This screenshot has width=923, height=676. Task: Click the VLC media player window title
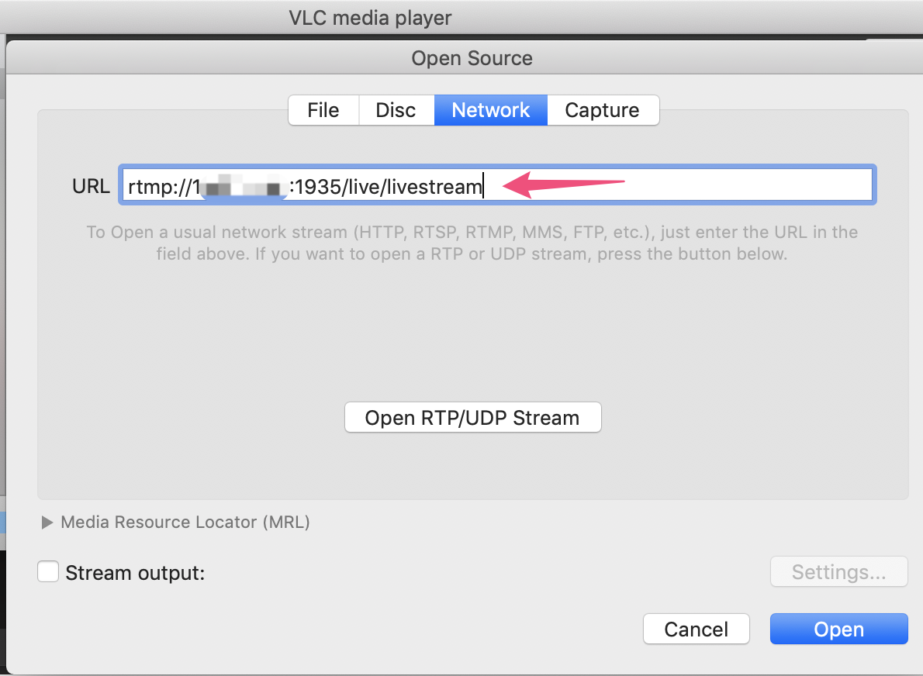point(370,18)
